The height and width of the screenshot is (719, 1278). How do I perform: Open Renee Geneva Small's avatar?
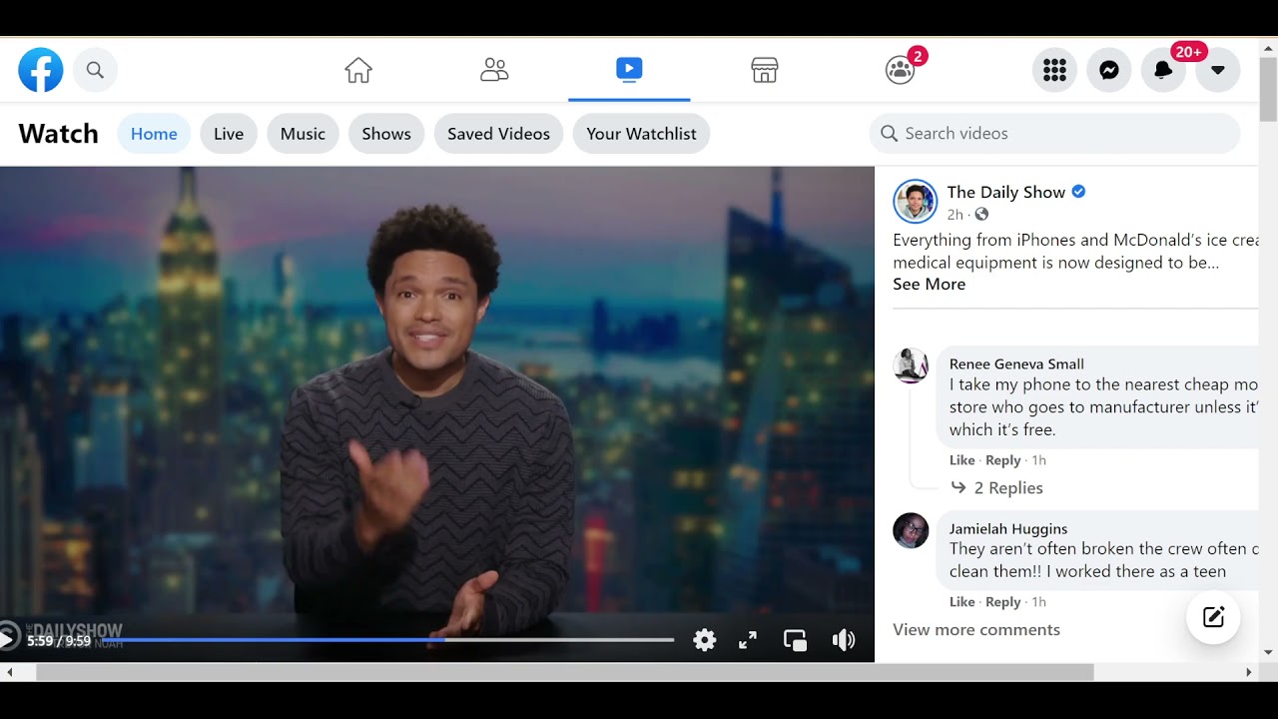pos(911,365)
